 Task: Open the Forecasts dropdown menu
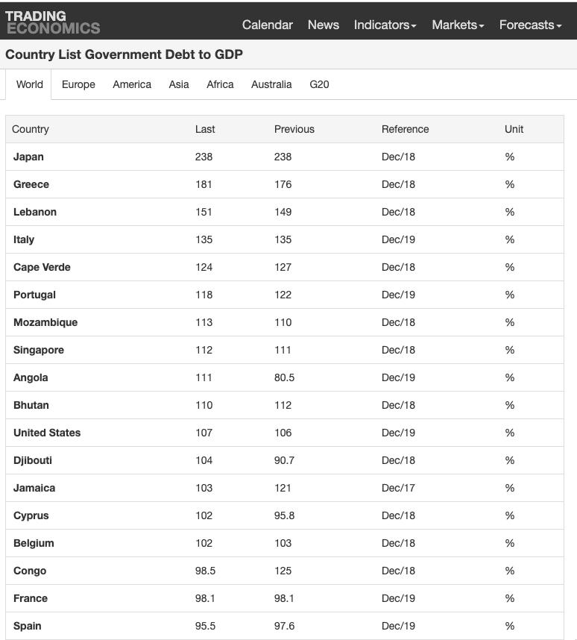point(530,25)
